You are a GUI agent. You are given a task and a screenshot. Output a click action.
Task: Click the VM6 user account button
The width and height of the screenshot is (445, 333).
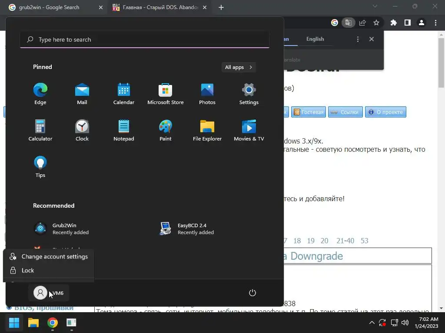tap(49, 293)
